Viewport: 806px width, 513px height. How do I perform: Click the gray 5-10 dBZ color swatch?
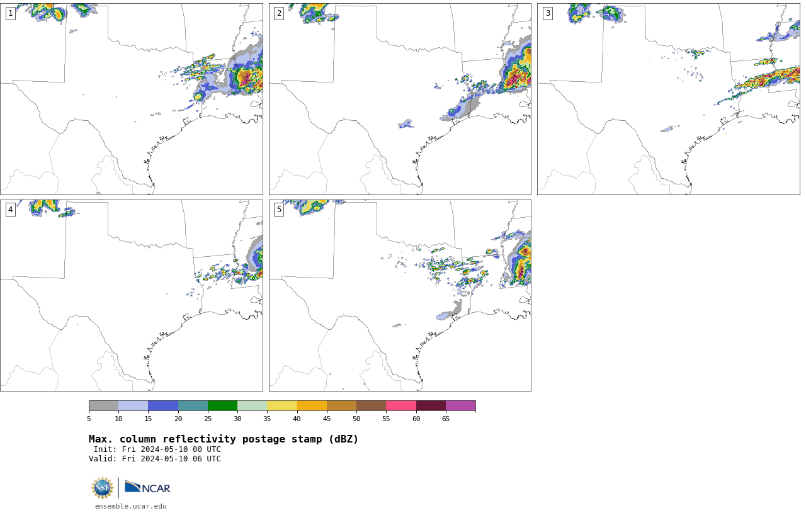coord(103,405)
